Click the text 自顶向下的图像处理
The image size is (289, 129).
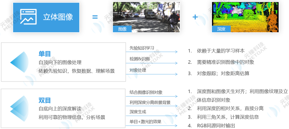(x=60, y=62)
